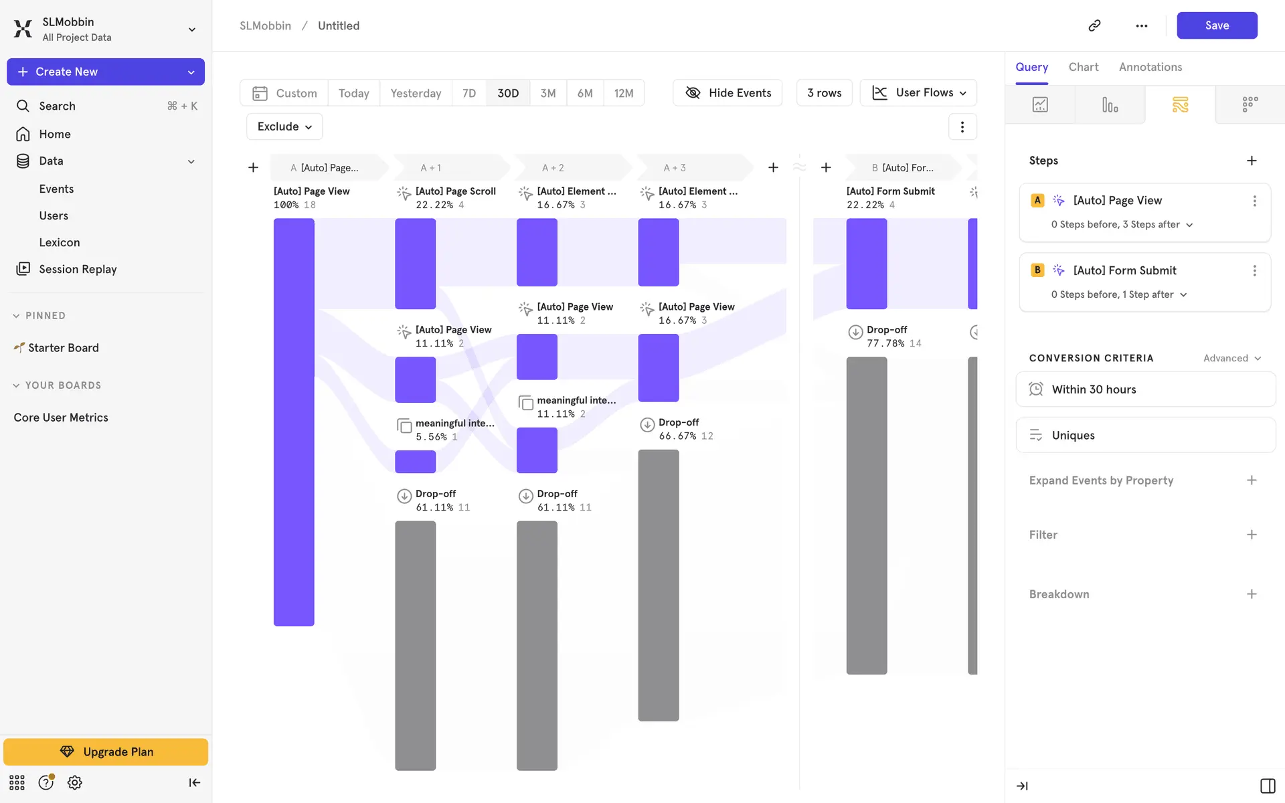The height and width of the screenshot is (803, 1285).
Task: Toggle Hide Events visibility
Action: (x=727, y=93)
